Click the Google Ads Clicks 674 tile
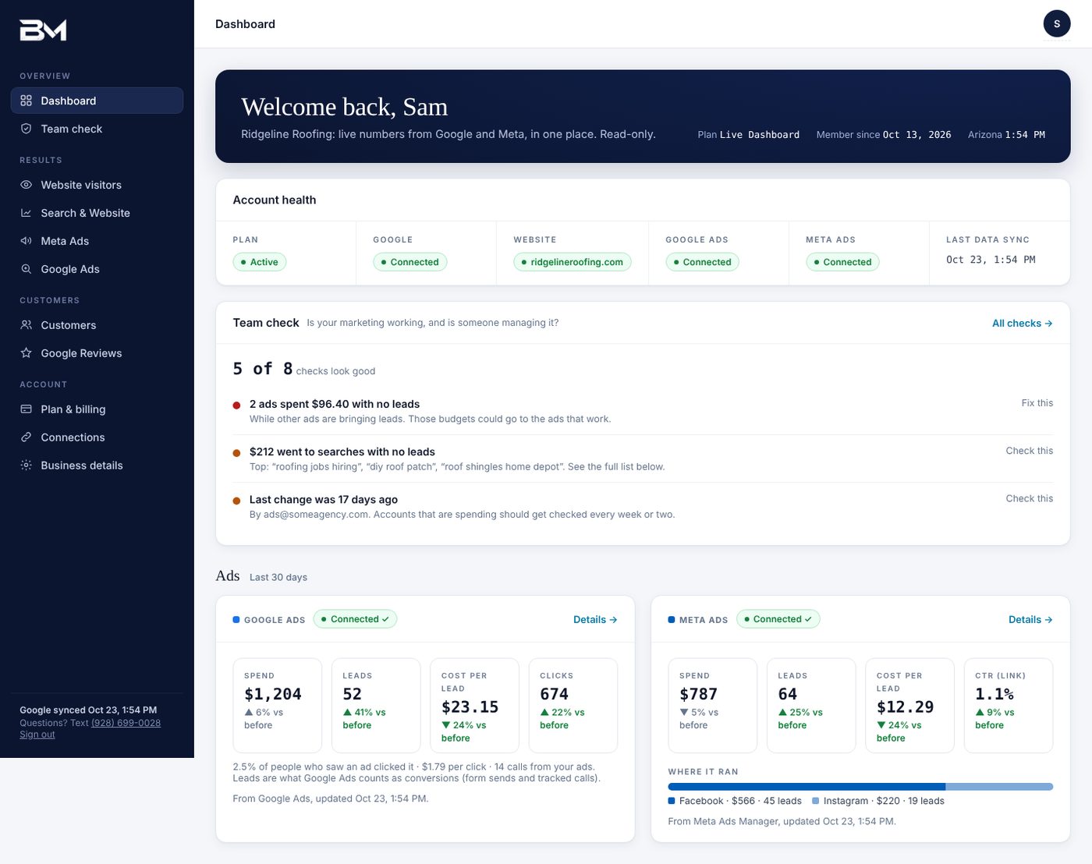 click(573, 706)
